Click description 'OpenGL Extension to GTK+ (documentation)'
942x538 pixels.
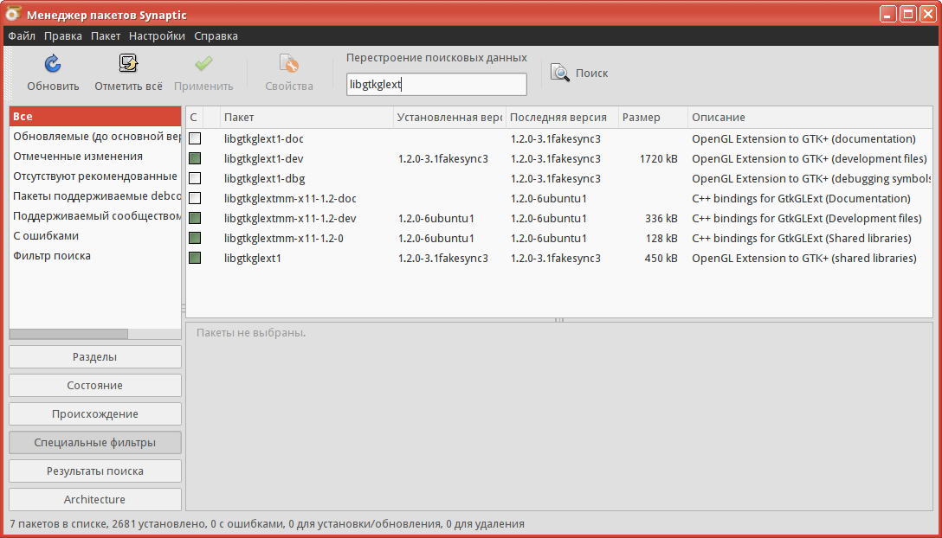[x=803, y=138]
